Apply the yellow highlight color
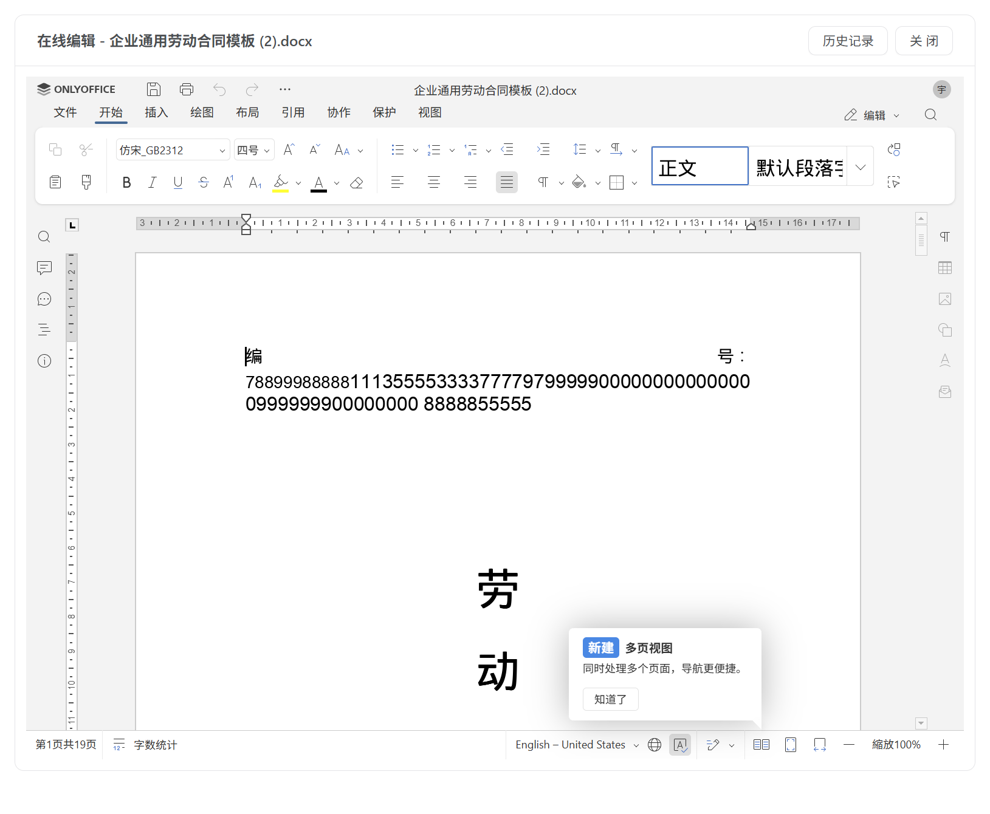Screen dimensions: 990x814 coord(280,183)
